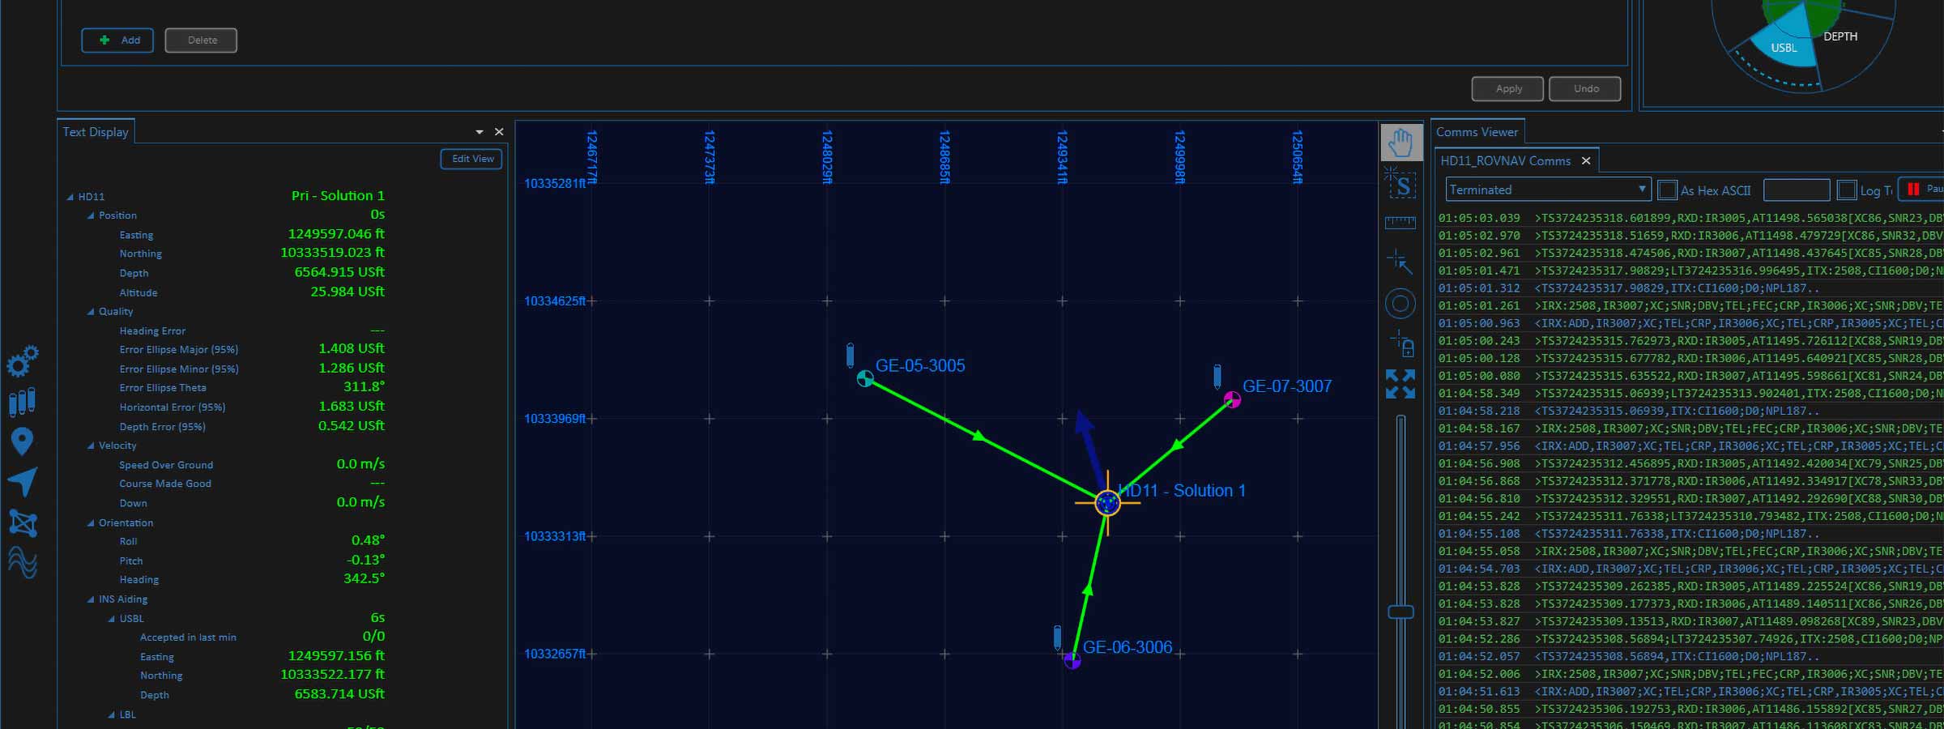Enable the As Hex ASCII checkbox
This screenshot has width=1944, height=729.
pos(1667,190)
